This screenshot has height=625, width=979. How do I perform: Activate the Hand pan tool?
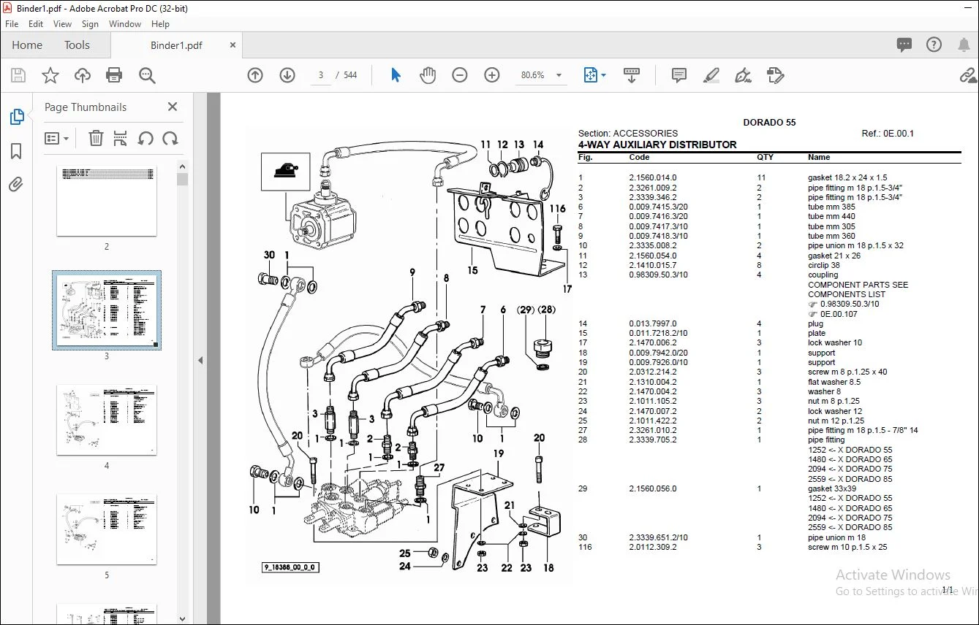click(x=428, y=75)
